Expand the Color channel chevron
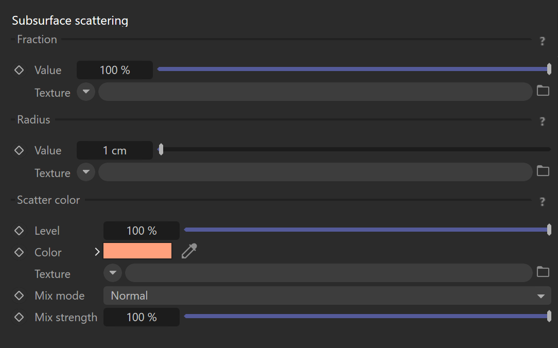This screenshot has height=348, width=558. click(x=97, y=252)
